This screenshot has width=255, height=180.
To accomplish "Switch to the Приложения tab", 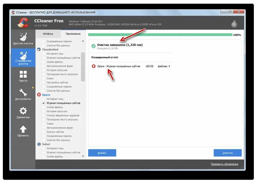I will 73,34.
